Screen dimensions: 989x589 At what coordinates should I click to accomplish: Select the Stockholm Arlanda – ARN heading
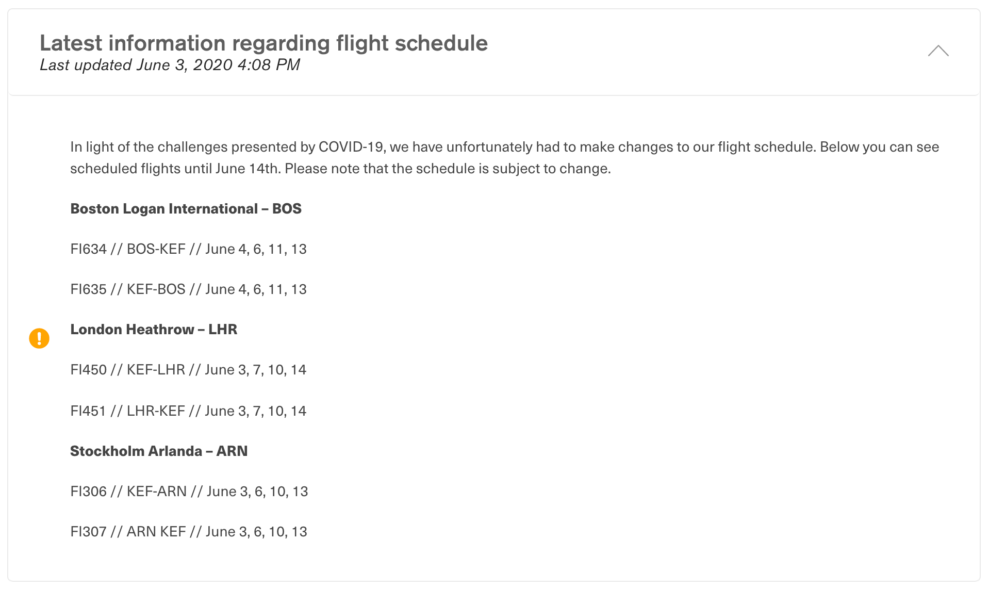coord(159,451)
